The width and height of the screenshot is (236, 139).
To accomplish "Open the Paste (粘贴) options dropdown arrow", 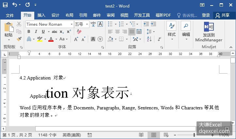I will coord(9,40).
